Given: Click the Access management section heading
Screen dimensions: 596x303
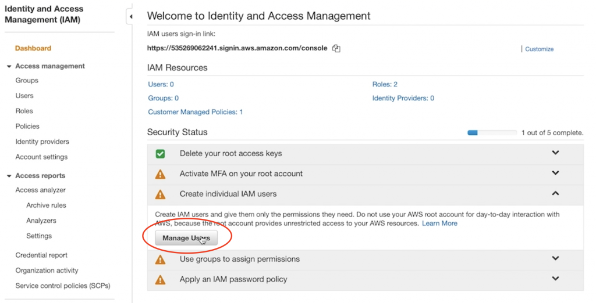Looking at the screenshot, I should pos(50,66).
